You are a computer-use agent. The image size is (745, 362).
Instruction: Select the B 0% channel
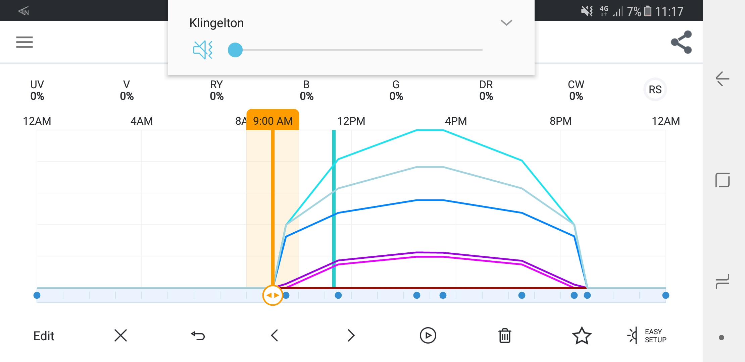coord(306,90)
